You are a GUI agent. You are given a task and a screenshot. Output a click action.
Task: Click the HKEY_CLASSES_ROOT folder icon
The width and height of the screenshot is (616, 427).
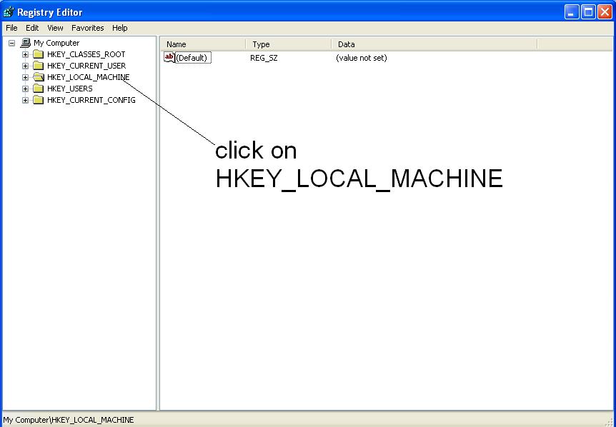point(38,54)
